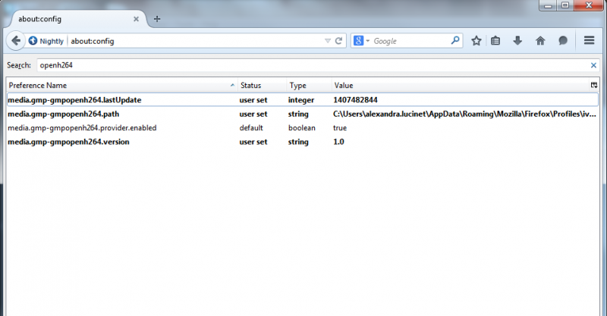Sort by Preference Name column header
Screen dimensions: 607x316
(121, 86)
